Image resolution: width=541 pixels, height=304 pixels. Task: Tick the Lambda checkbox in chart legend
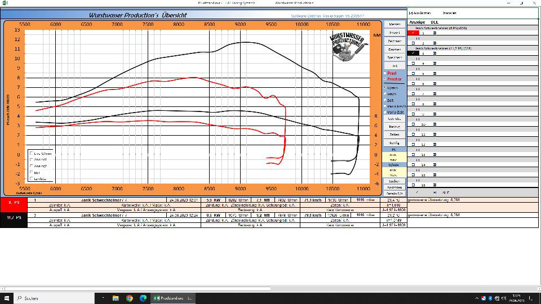click(32, 178)
